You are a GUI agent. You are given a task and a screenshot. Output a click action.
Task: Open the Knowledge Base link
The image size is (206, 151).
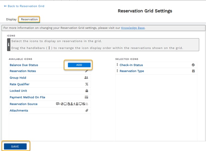tap(133, 28)
